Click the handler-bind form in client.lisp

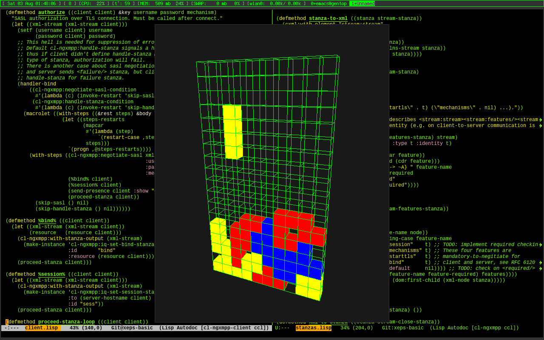(38, 84)
